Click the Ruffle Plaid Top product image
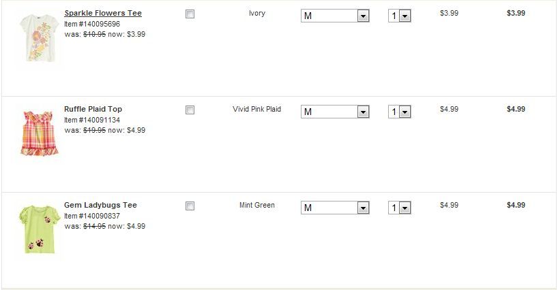 [x=39, y=133]
